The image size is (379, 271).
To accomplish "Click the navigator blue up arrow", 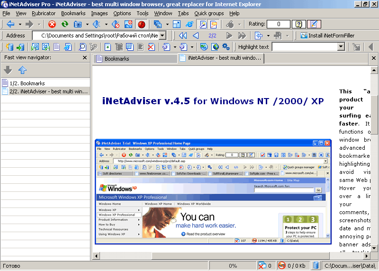I will [22, 70].
